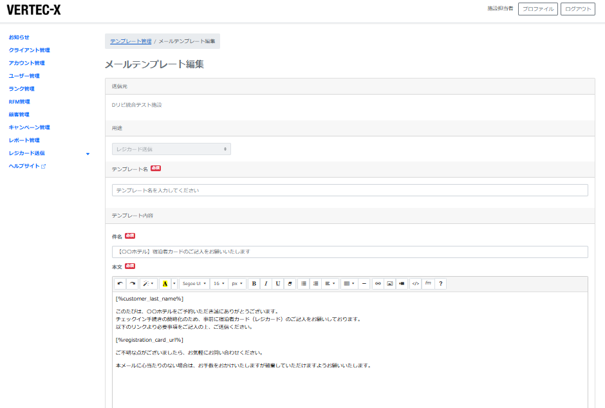This screenshot has width=605, height=408.
Task: Open the table insert dropdown
Action: [x=349, y=283]
